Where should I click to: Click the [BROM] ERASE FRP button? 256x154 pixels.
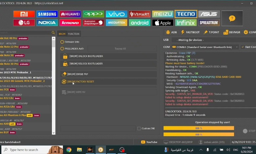click(108, 74)
